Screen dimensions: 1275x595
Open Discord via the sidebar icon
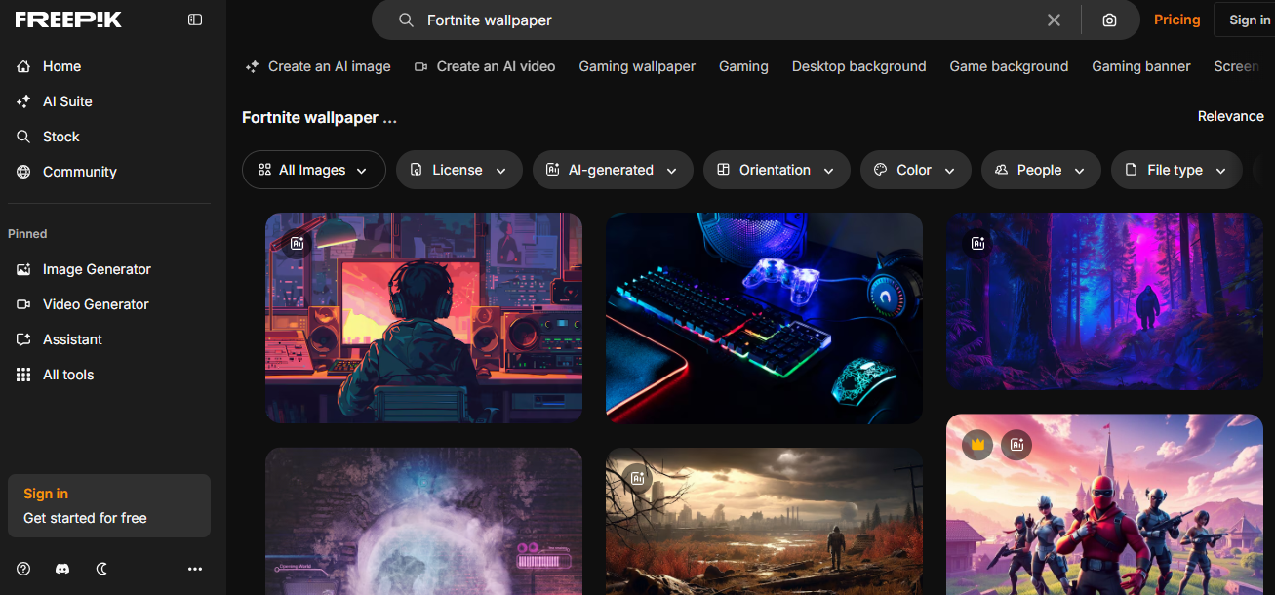tap(61, 569)
